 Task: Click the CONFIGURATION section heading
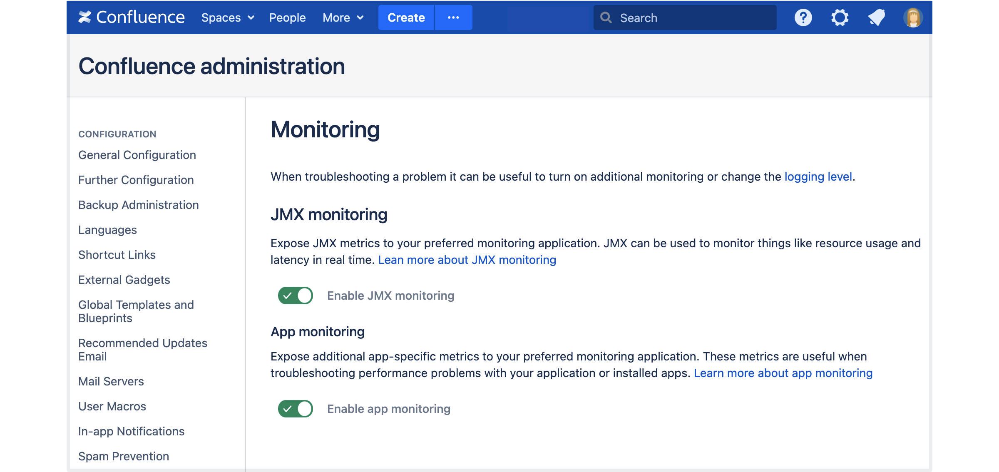click(x=117, y=134)
